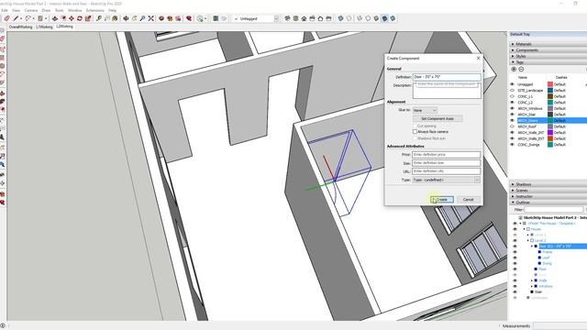Click the Paint Bucket tool icon
Image resolution: width=587 pixels, height=330 pixels.
pyautogui.click(x=115, y=18)
